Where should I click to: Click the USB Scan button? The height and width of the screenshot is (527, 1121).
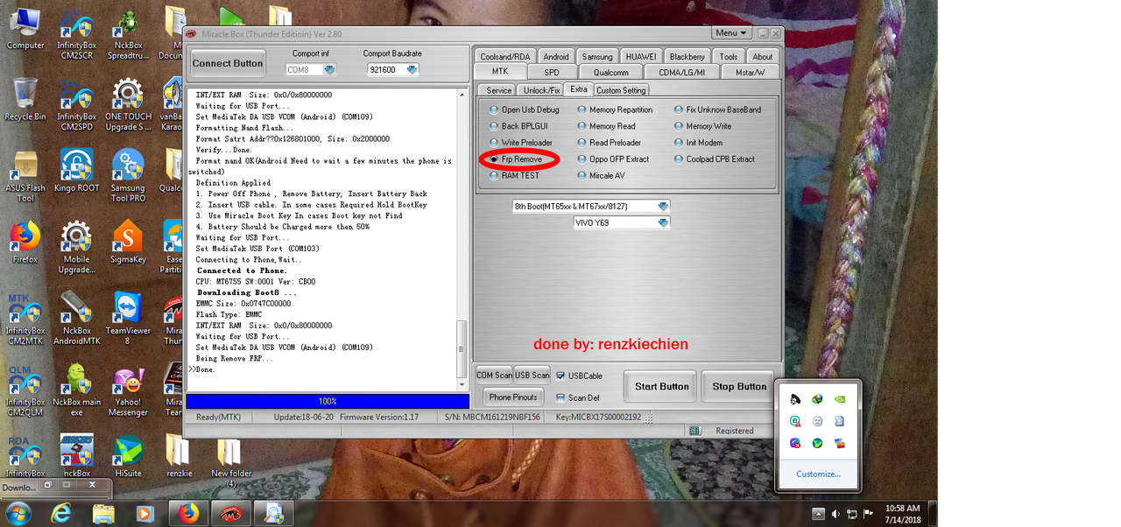(x=532, y=376)
